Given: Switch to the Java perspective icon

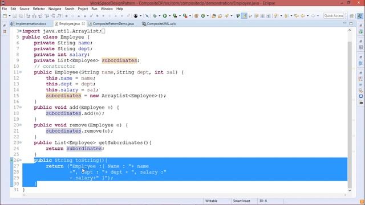Looking at the screenshot, I should pos(360,16).
